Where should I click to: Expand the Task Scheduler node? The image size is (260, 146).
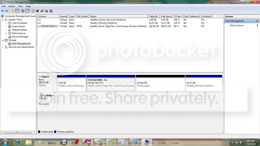6,23
